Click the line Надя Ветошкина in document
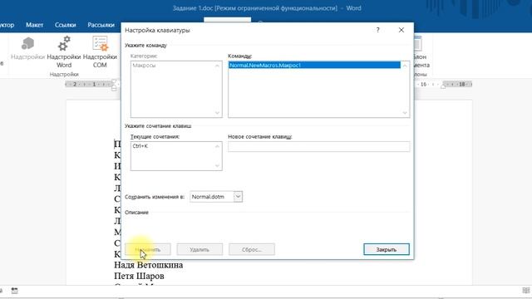This screenshot has height=299, width=532. pos(148,265)
